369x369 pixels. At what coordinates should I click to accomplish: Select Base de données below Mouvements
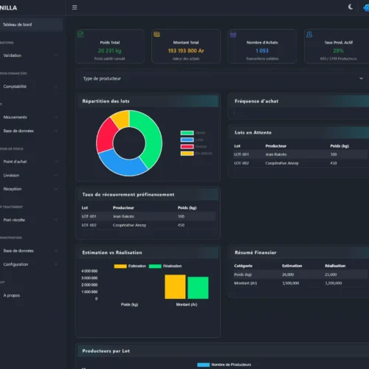18,131
